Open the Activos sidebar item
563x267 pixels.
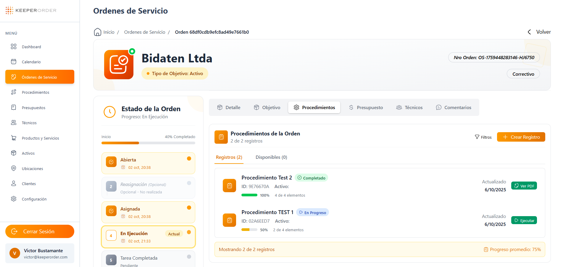tap(28, 153)
